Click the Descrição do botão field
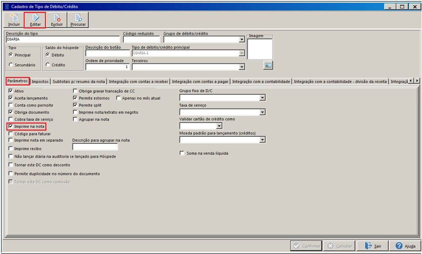This screenshot has height=254, width=422. click(108, 53)
